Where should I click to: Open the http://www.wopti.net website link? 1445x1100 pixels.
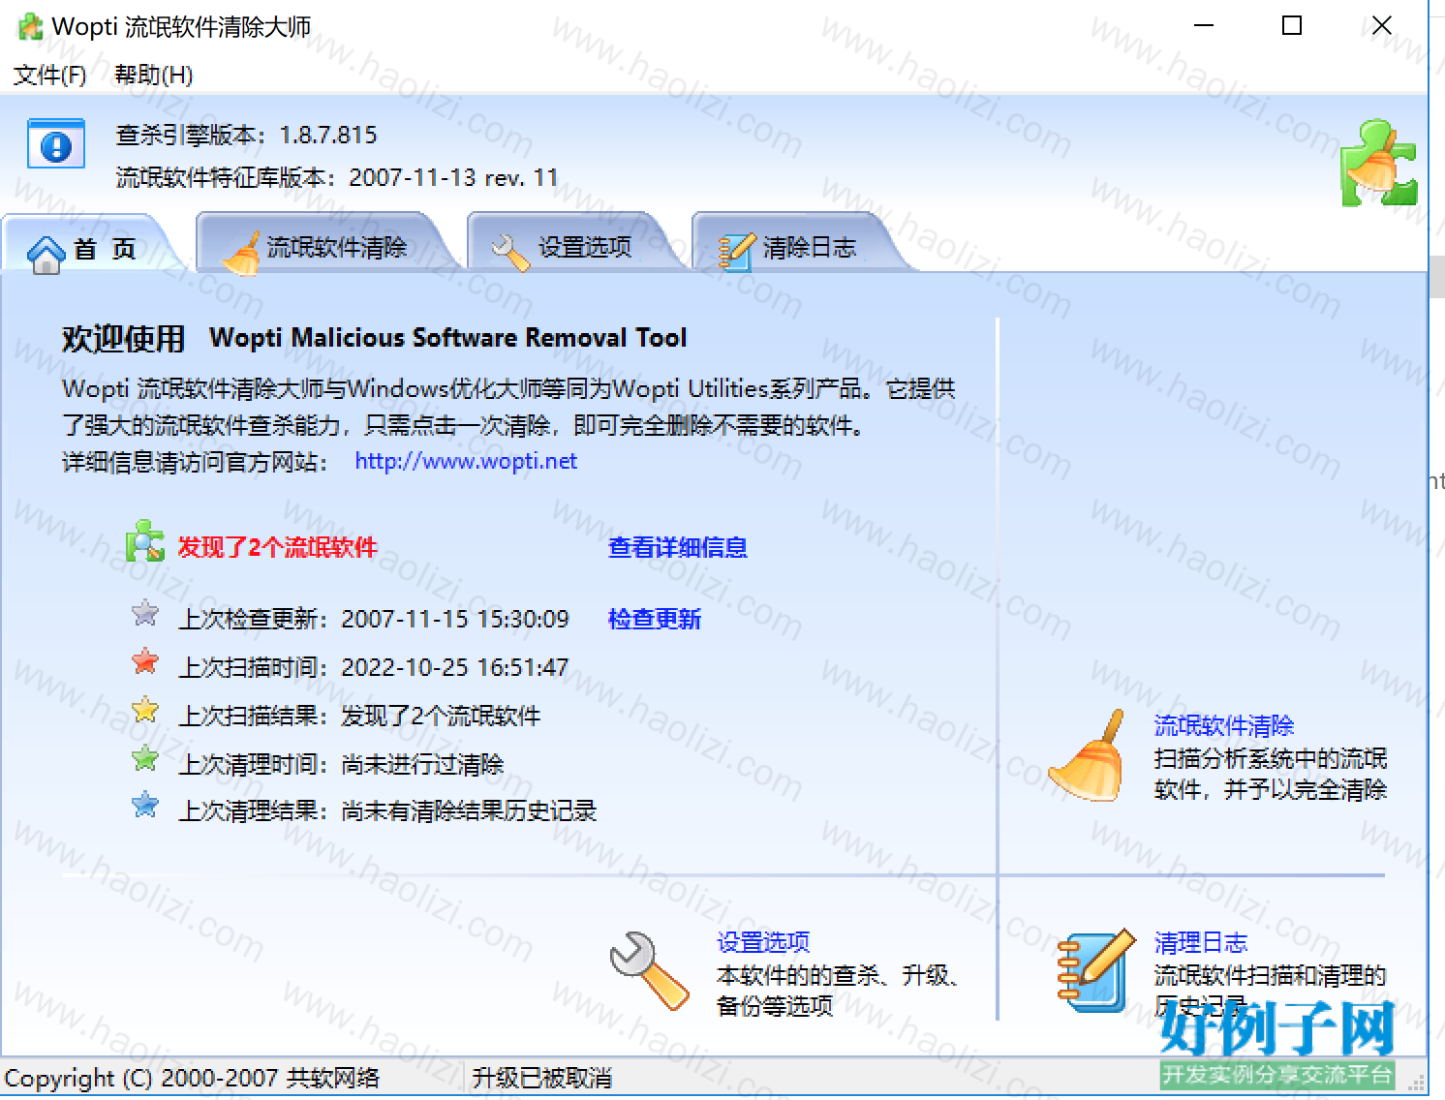(x=466, y=461)
